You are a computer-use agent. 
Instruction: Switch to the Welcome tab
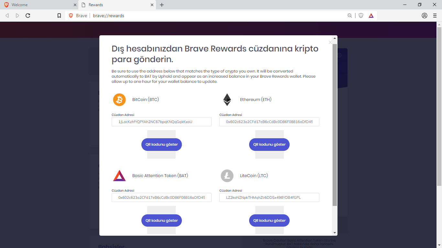pos(39,5)
